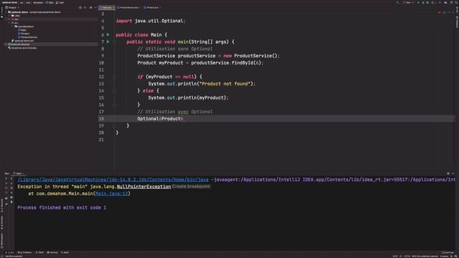Hide the Run tool window
Viewport: 459px width, 258px height.
(x=453, y=173)
